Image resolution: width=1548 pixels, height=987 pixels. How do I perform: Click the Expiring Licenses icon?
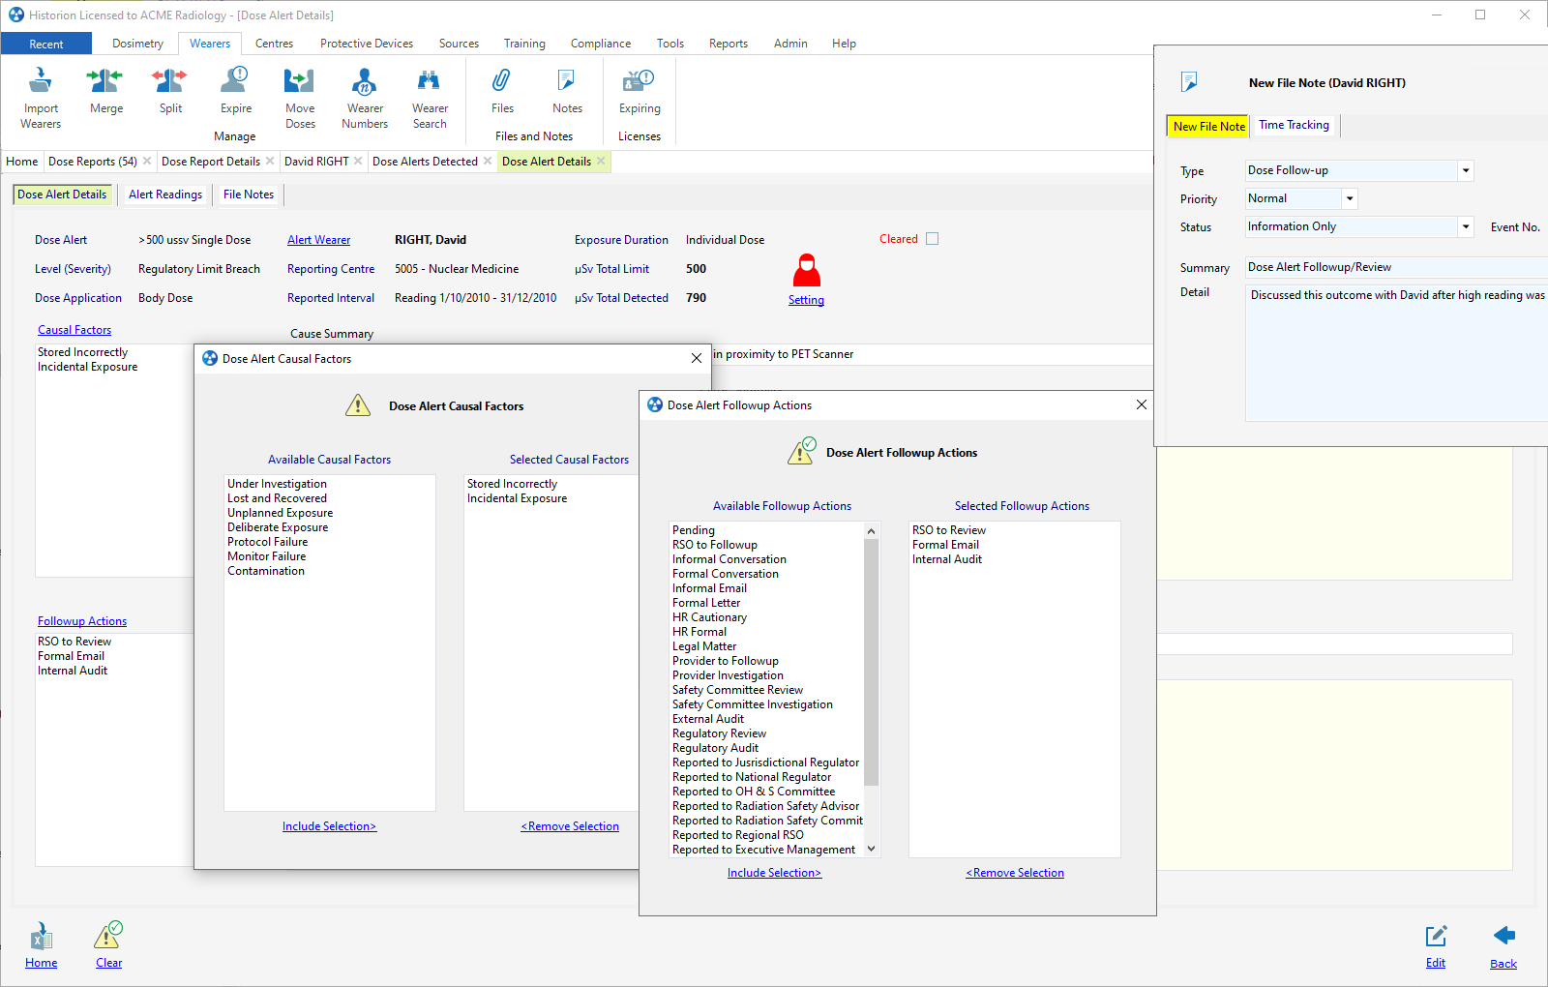pyautogui.click(x=640, y=80)
